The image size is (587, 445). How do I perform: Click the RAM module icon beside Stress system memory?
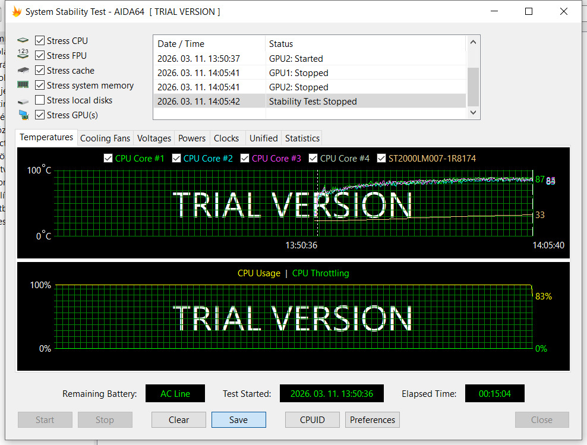(23, 85)
